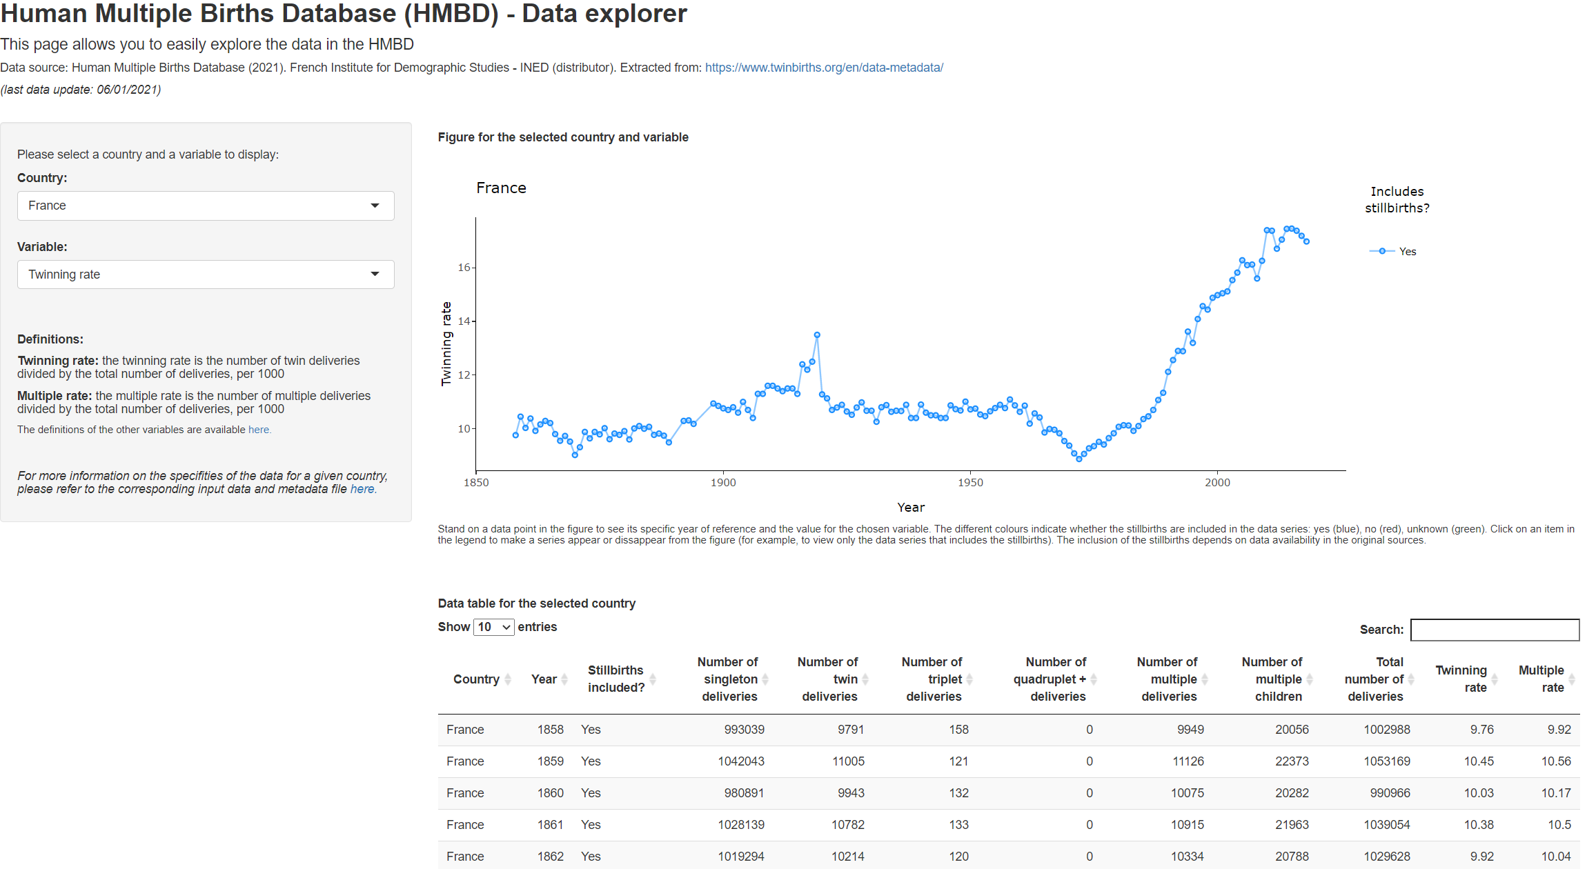The height and width of the screenshot is (869, 1596).
Task: Sort by Number of multiple children
Action: point(1309,679)
